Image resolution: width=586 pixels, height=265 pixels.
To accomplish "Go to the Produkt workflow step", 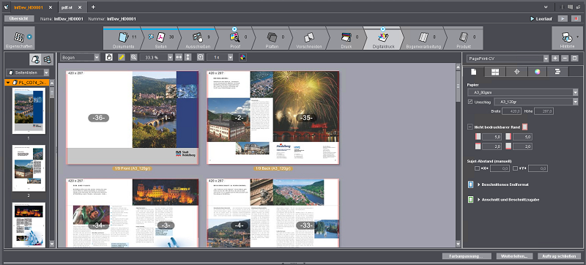I will click(x=464, y=39).
